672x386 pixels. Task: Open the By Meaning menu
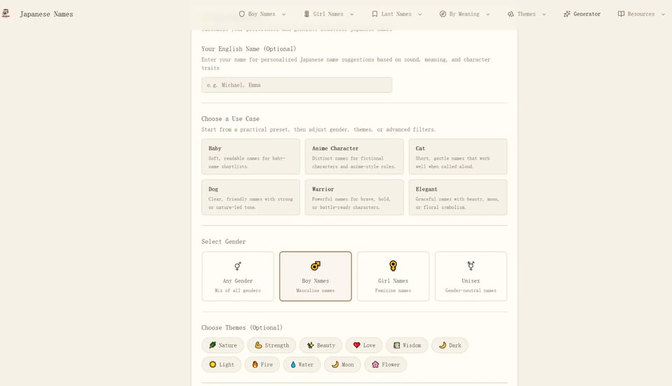[465, 14]
